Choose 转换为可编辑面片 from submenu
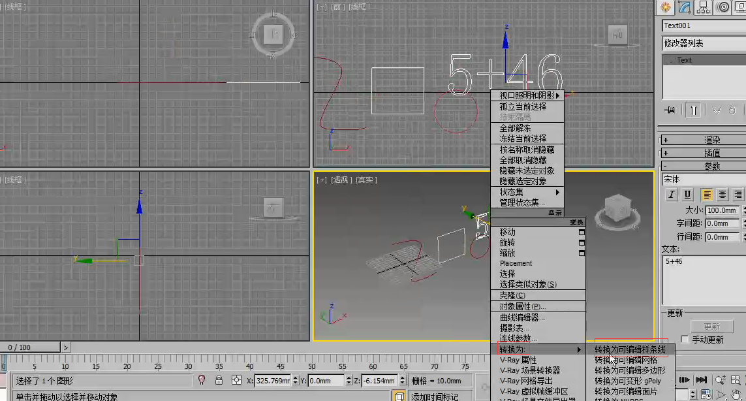The image size is (746, 401). 630,391
